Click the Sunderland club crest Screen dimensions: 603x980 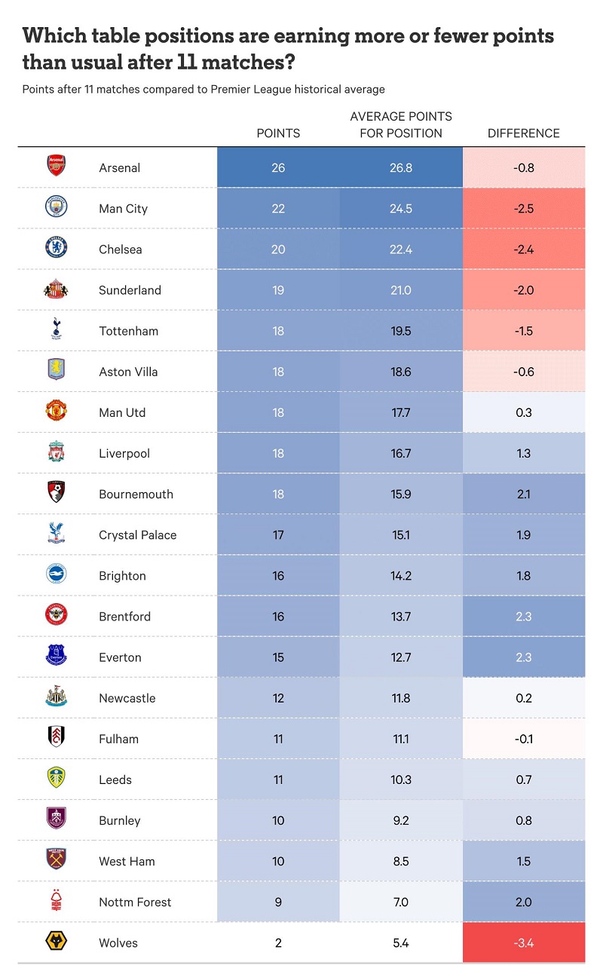click(x=56, y=289)
